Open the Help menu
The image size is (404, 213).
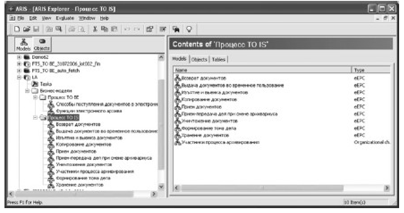pos(104,18)
